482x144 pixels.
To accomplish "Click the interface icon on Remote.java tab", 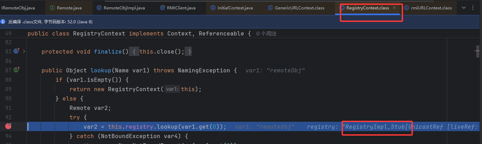I will [x=52, y=8].
